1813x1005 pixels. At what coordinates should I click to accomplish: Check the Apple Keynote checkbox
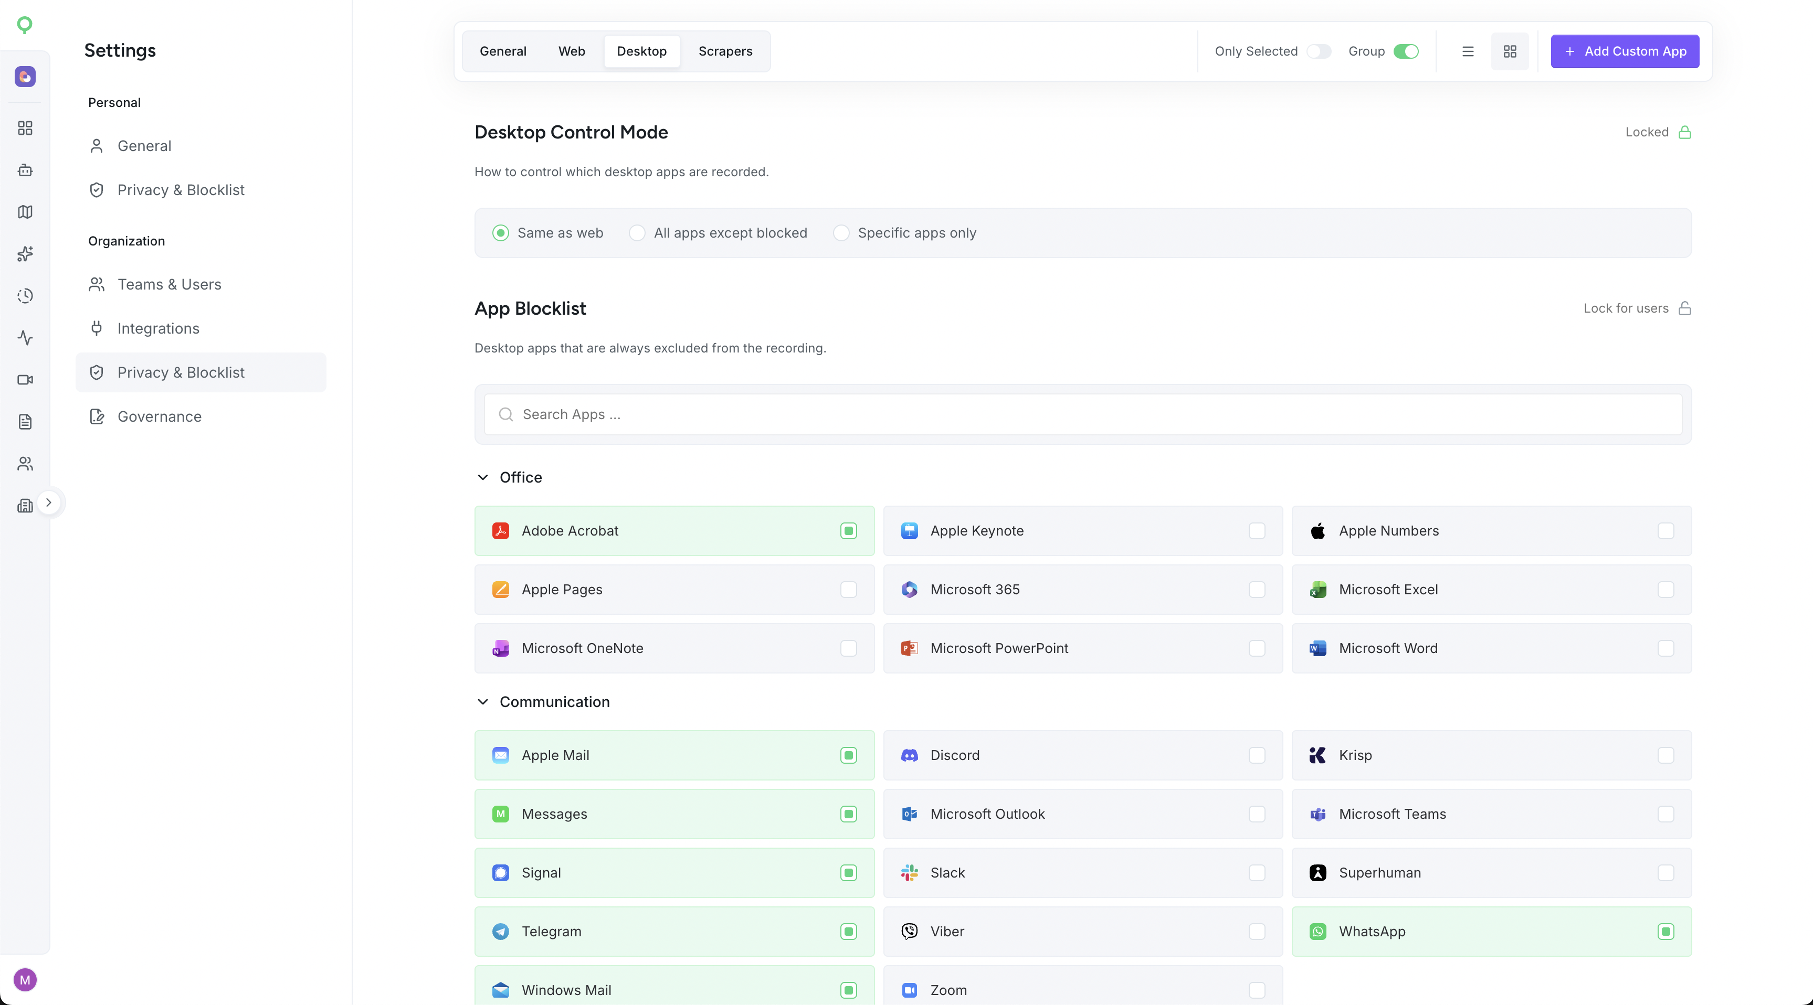1257,531
